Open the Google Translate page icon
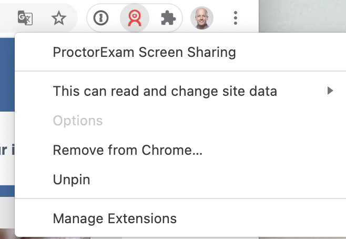 click(25, 18)
